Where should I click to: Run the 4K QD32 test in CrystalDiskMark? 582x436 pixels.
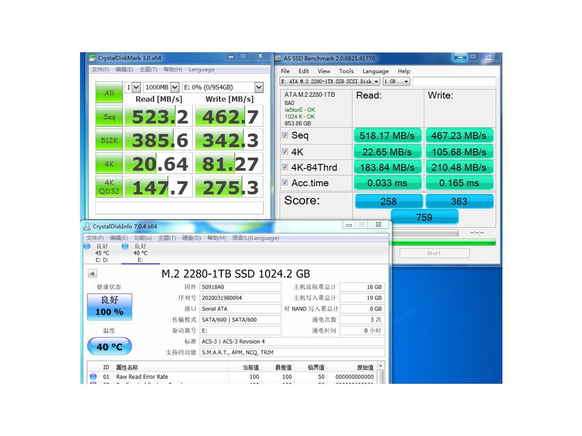click(x=109, y=187)
